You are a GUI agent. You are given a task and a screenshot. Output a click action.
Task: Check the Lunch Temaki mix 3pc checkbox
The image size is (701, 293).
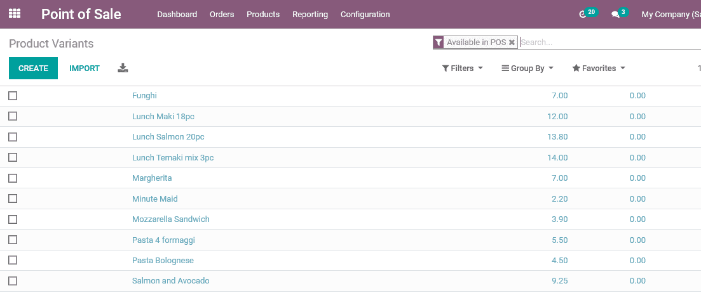(13, 157)
